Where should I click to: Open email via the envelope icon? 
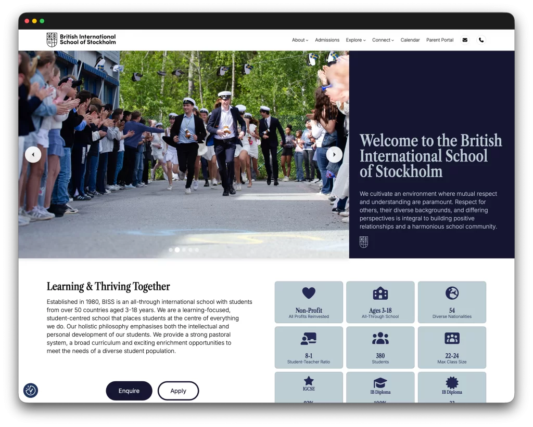tap(465, 39)
